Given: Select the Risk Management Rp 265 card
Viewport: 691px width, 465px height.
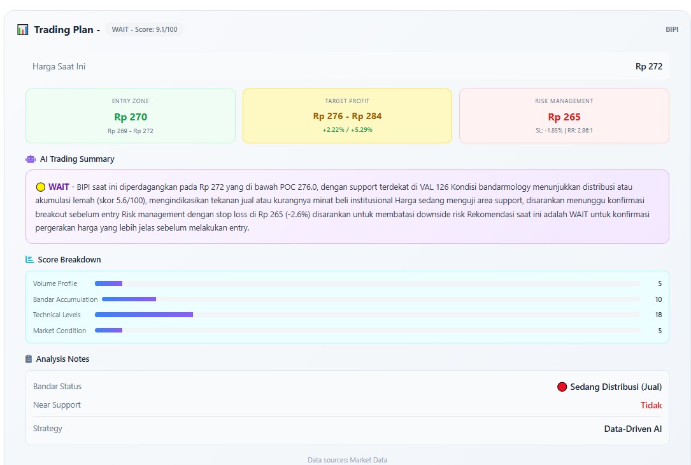Looking at the screenshot, I should point(564,116).
